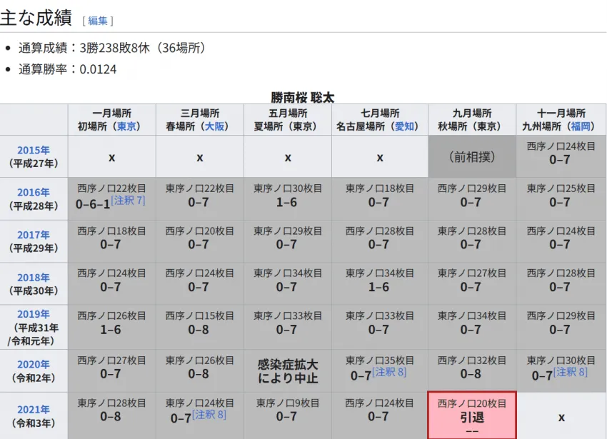The height and width of the screenshot is (439, 607).
Task: Click the 0–6–1 record in 2016年 row
Action: [x=93, y=204]
